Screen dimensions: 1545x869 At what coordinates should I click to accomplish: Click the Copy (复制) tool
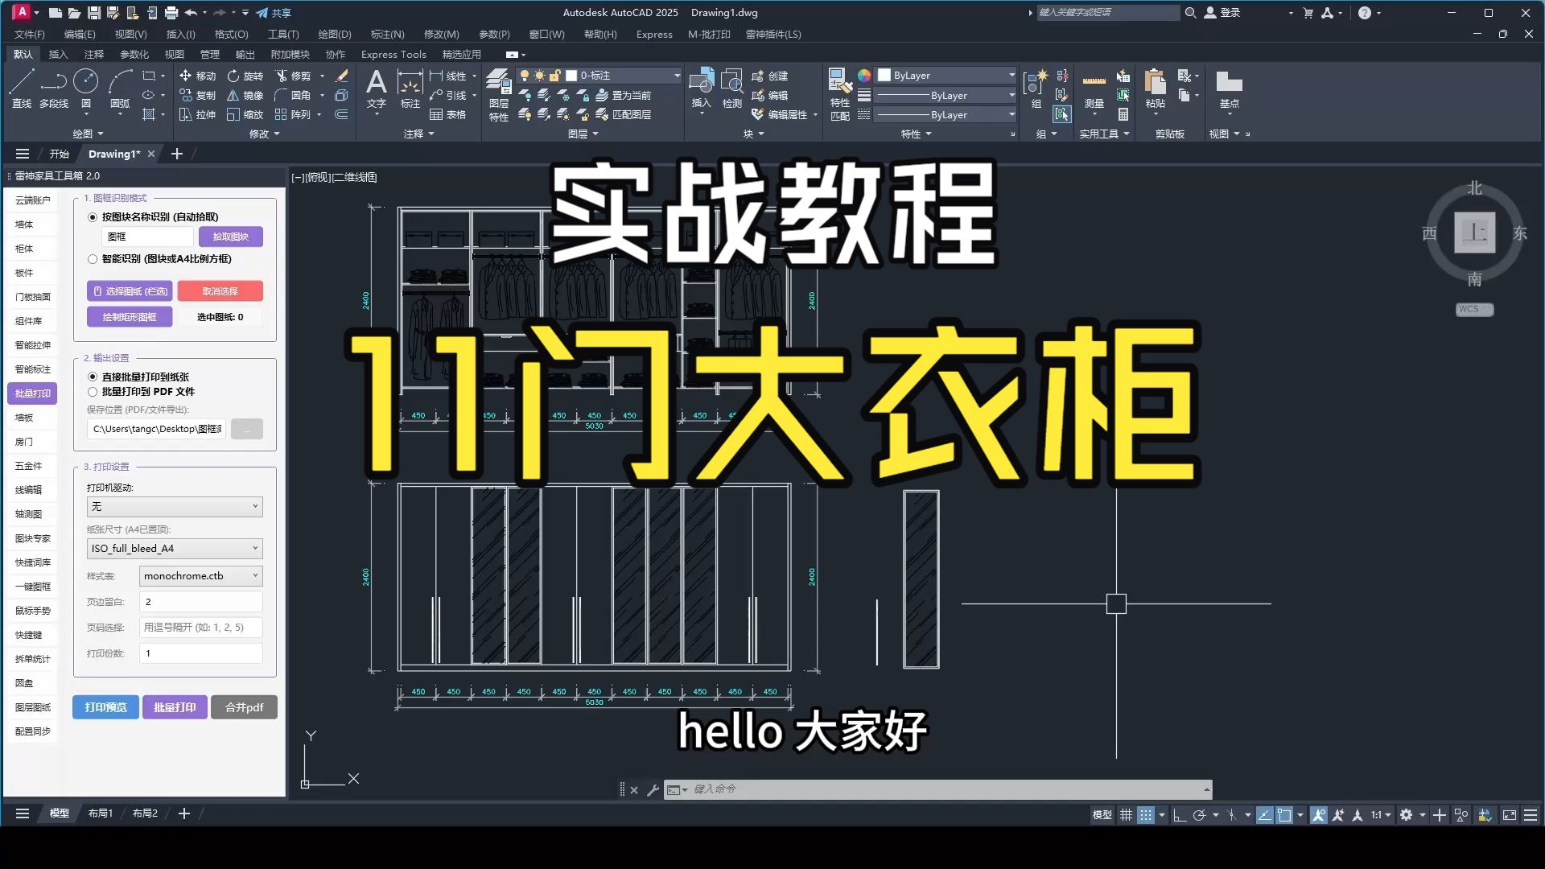(x=198, y=95)
